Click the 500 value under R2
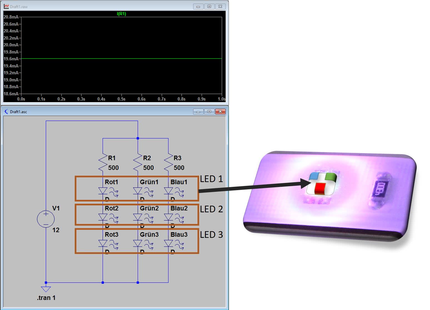 (x=148, y=168)
